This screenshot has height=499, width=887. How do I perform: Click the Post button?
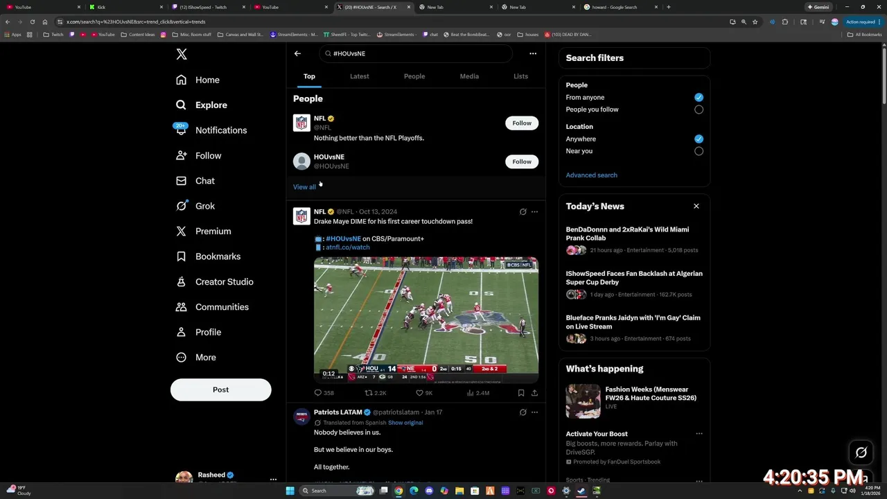[x=220, y=389]
